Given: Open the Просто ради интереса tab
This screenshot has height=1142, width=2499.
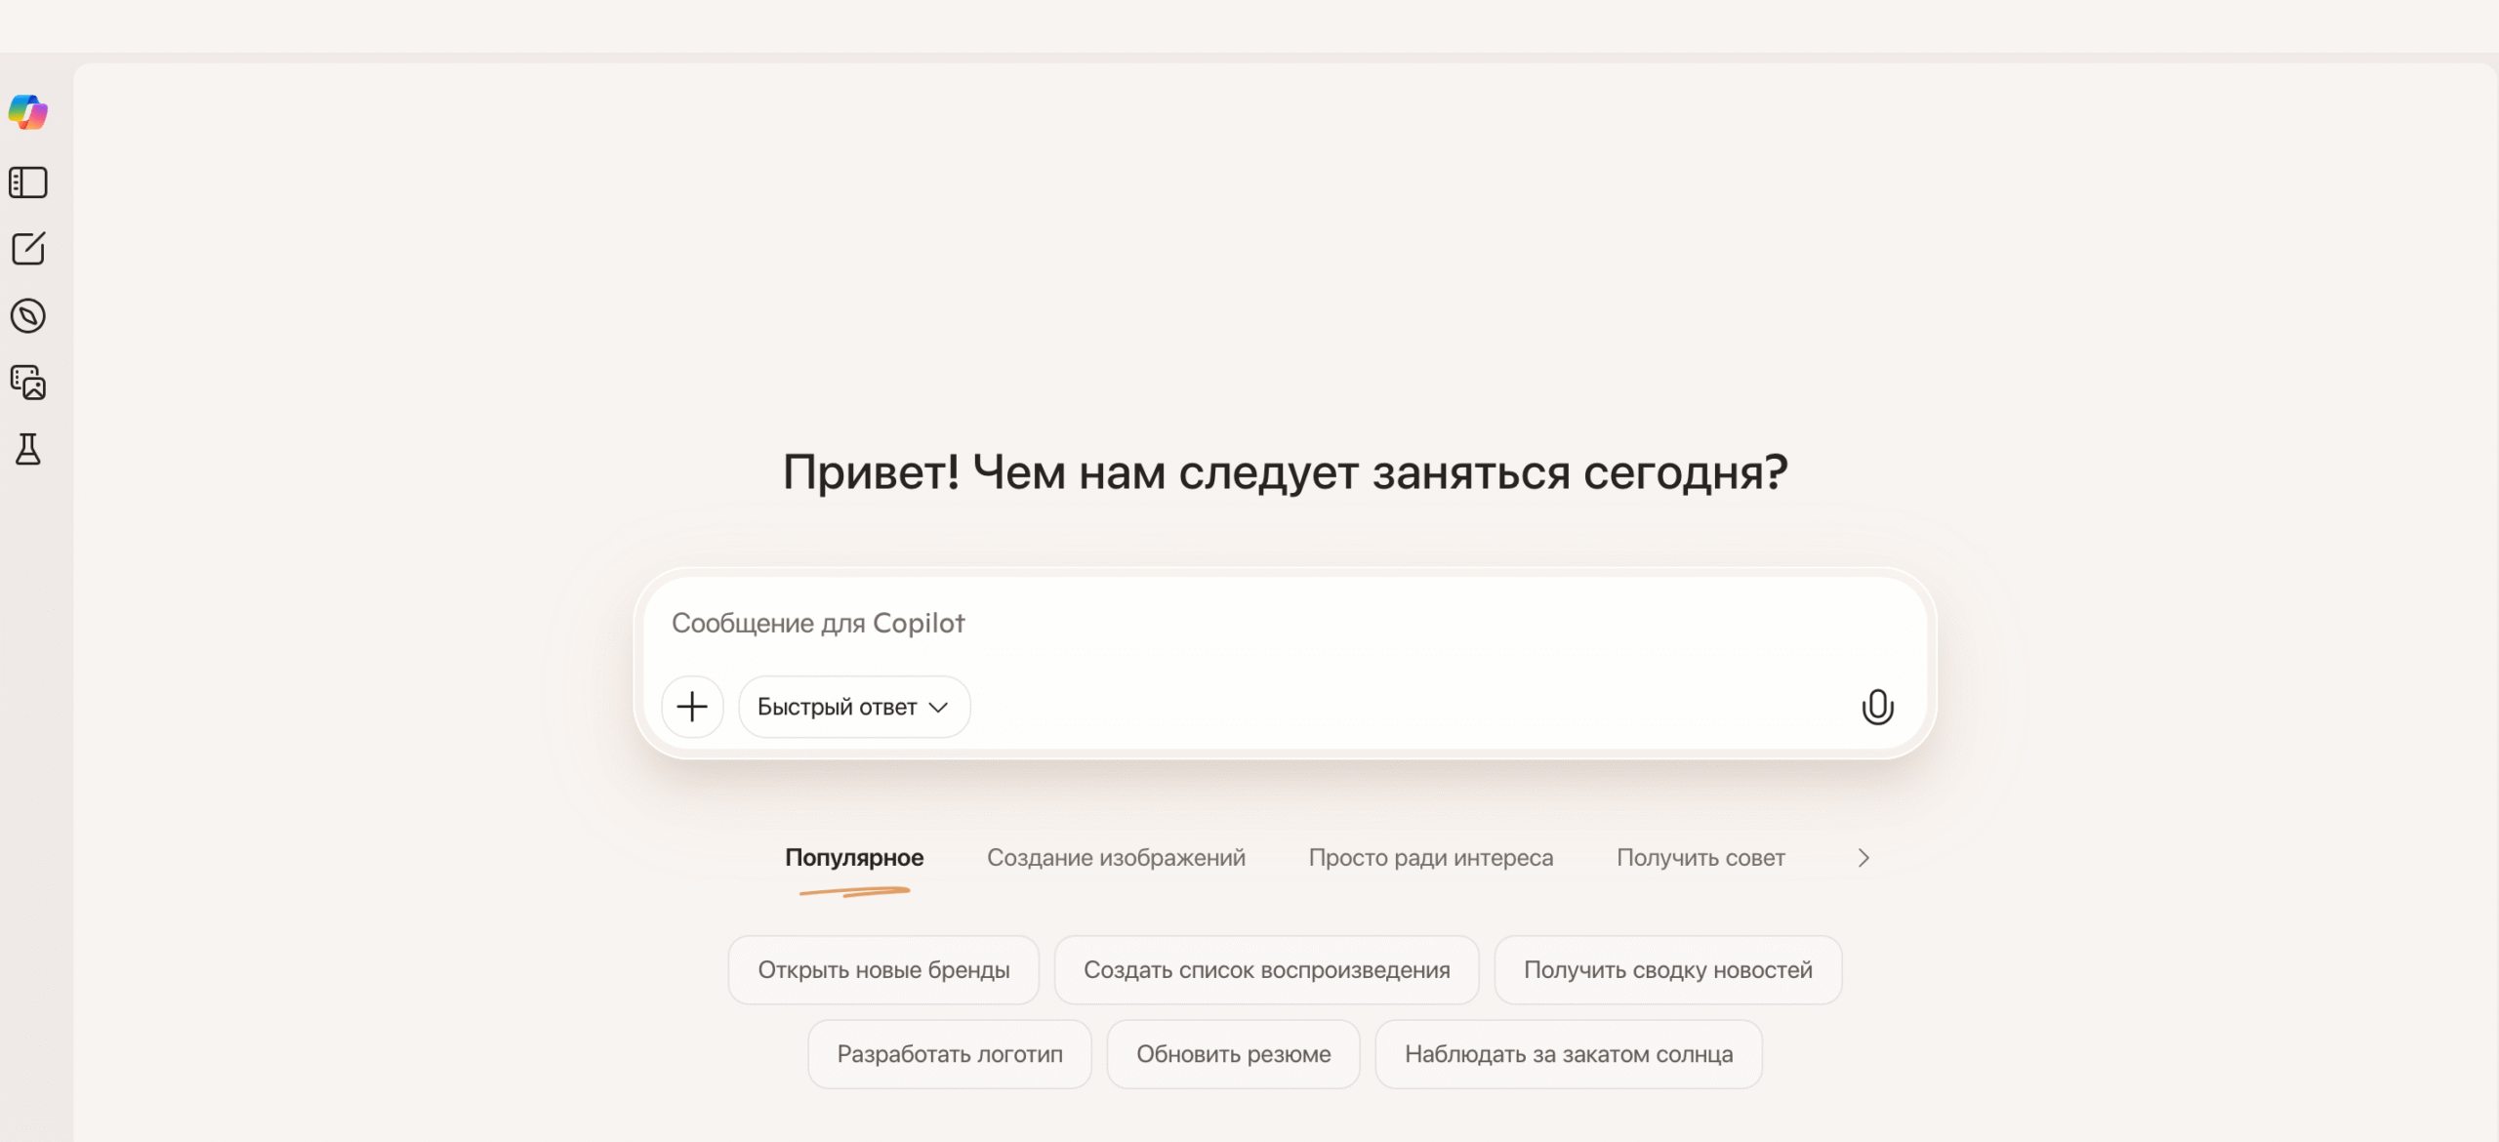Looking at the screenshot, I should click(1430, 857).
